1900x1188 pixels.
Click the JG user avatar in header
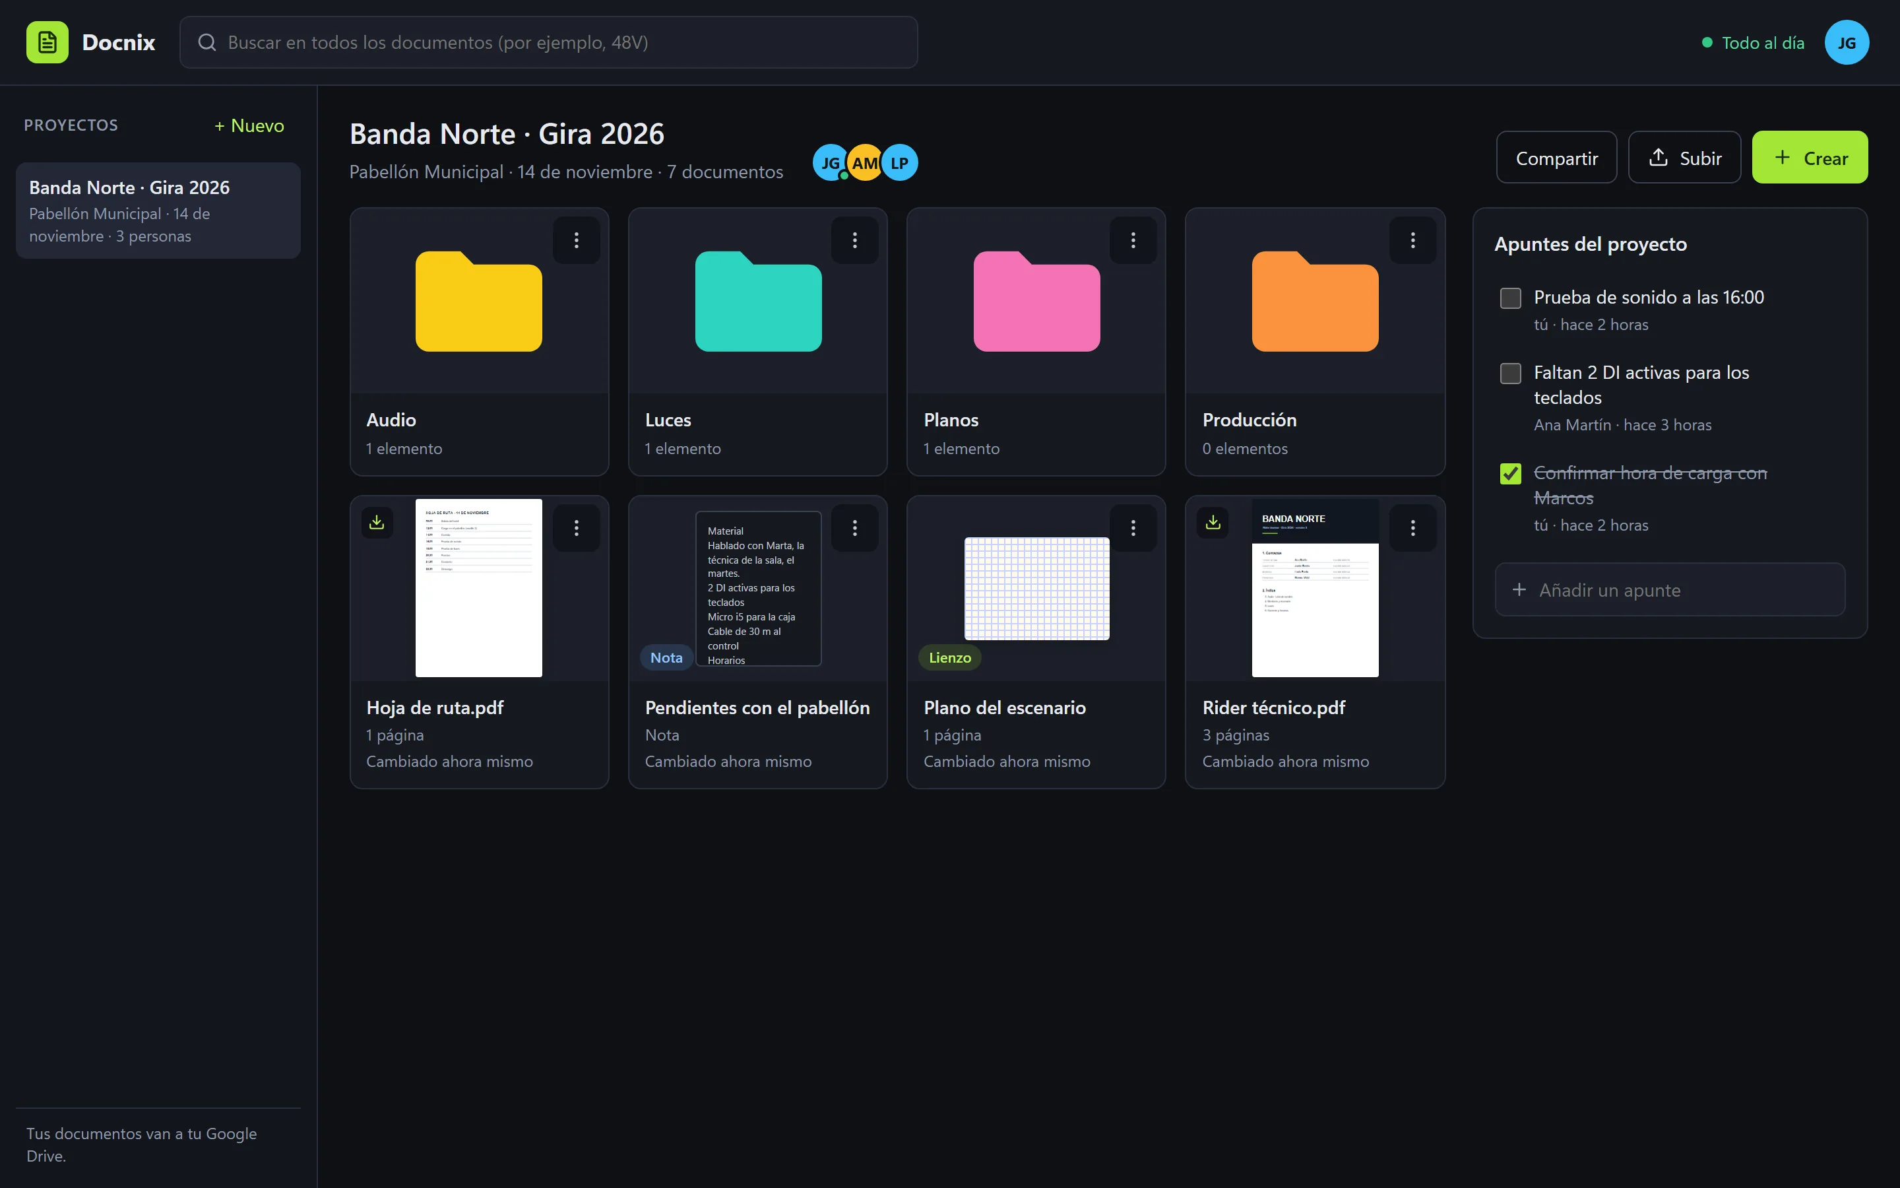[1847, 42]
